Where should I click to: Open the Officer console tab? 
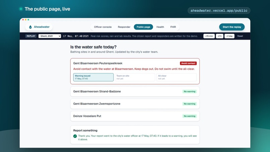click(103, 27)
